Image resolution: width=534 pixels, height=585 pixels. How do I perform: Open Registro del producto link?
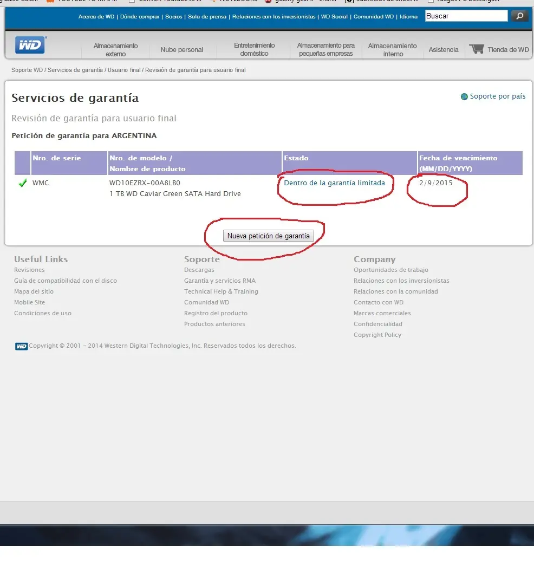pyautogui.click(x=216, y=313)
